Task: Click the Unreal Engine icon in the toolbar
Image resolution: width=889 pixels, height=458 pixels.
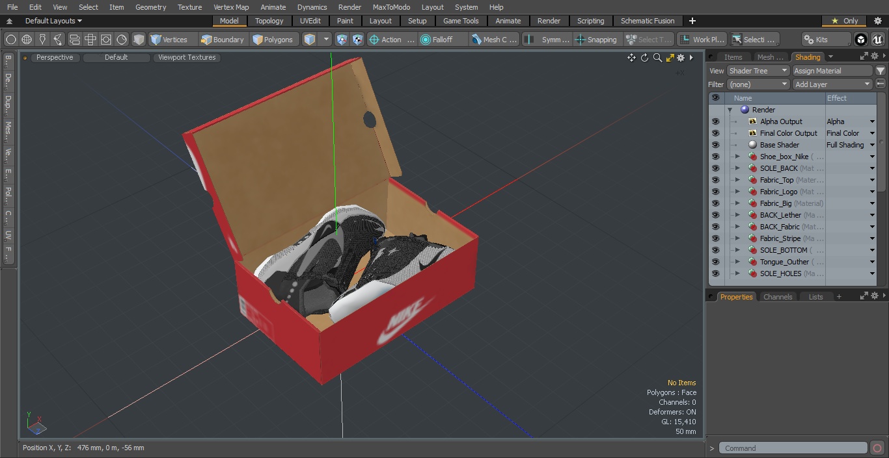Action: (x=877, y=40)
